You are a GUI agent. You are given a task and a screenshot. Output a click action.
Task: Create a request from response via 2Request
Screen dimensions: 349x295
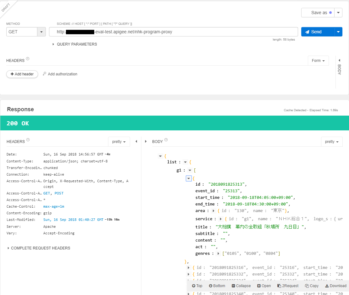(x=288, y=286)
